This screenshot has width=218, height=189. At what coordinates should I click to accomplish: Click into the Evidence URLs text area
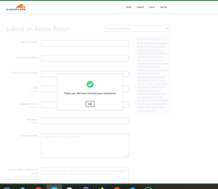tap(85, 145)
